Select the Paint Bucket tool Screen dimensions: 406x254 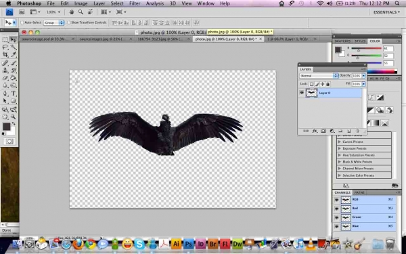tap(14, 78)
